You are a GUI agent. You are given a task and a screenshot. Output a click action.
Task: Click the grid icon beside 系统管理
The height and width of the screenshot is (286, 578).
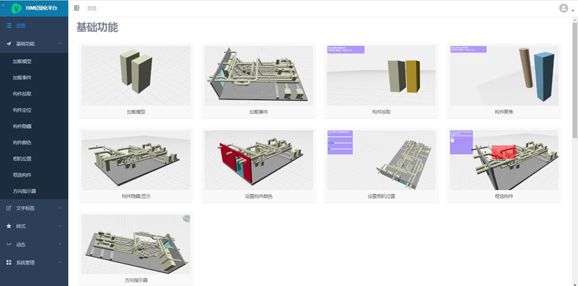(x=8, y=262)
